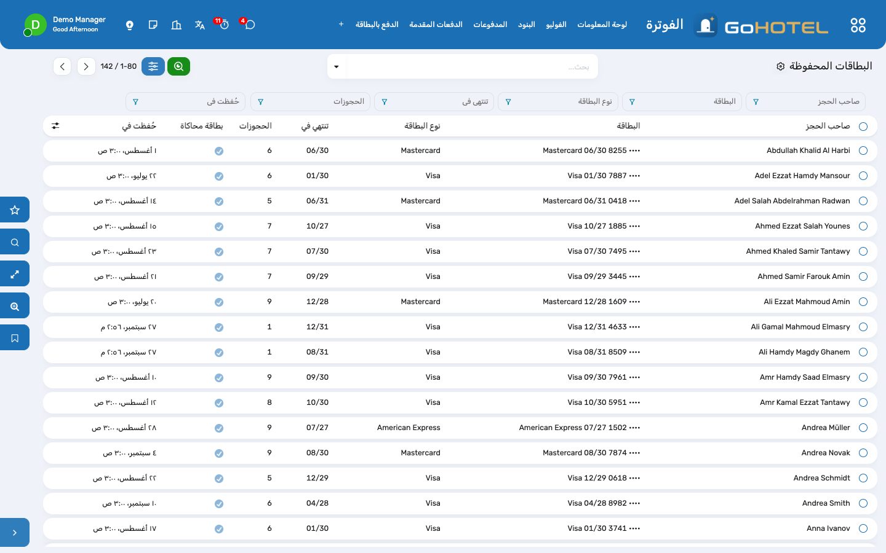886x553 pixels.
Task: Select the Andrea Müller row checkbox
Action: tap(863, 428)
